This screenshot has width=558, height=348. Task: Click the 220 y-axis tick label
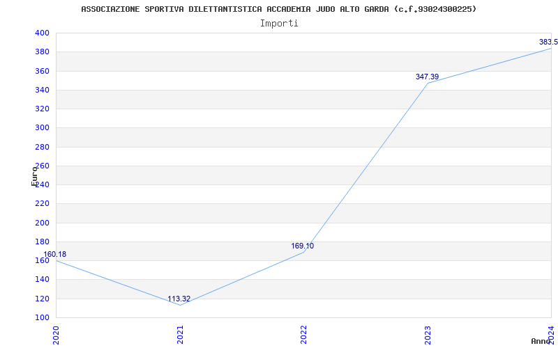(x=42, y=204)
